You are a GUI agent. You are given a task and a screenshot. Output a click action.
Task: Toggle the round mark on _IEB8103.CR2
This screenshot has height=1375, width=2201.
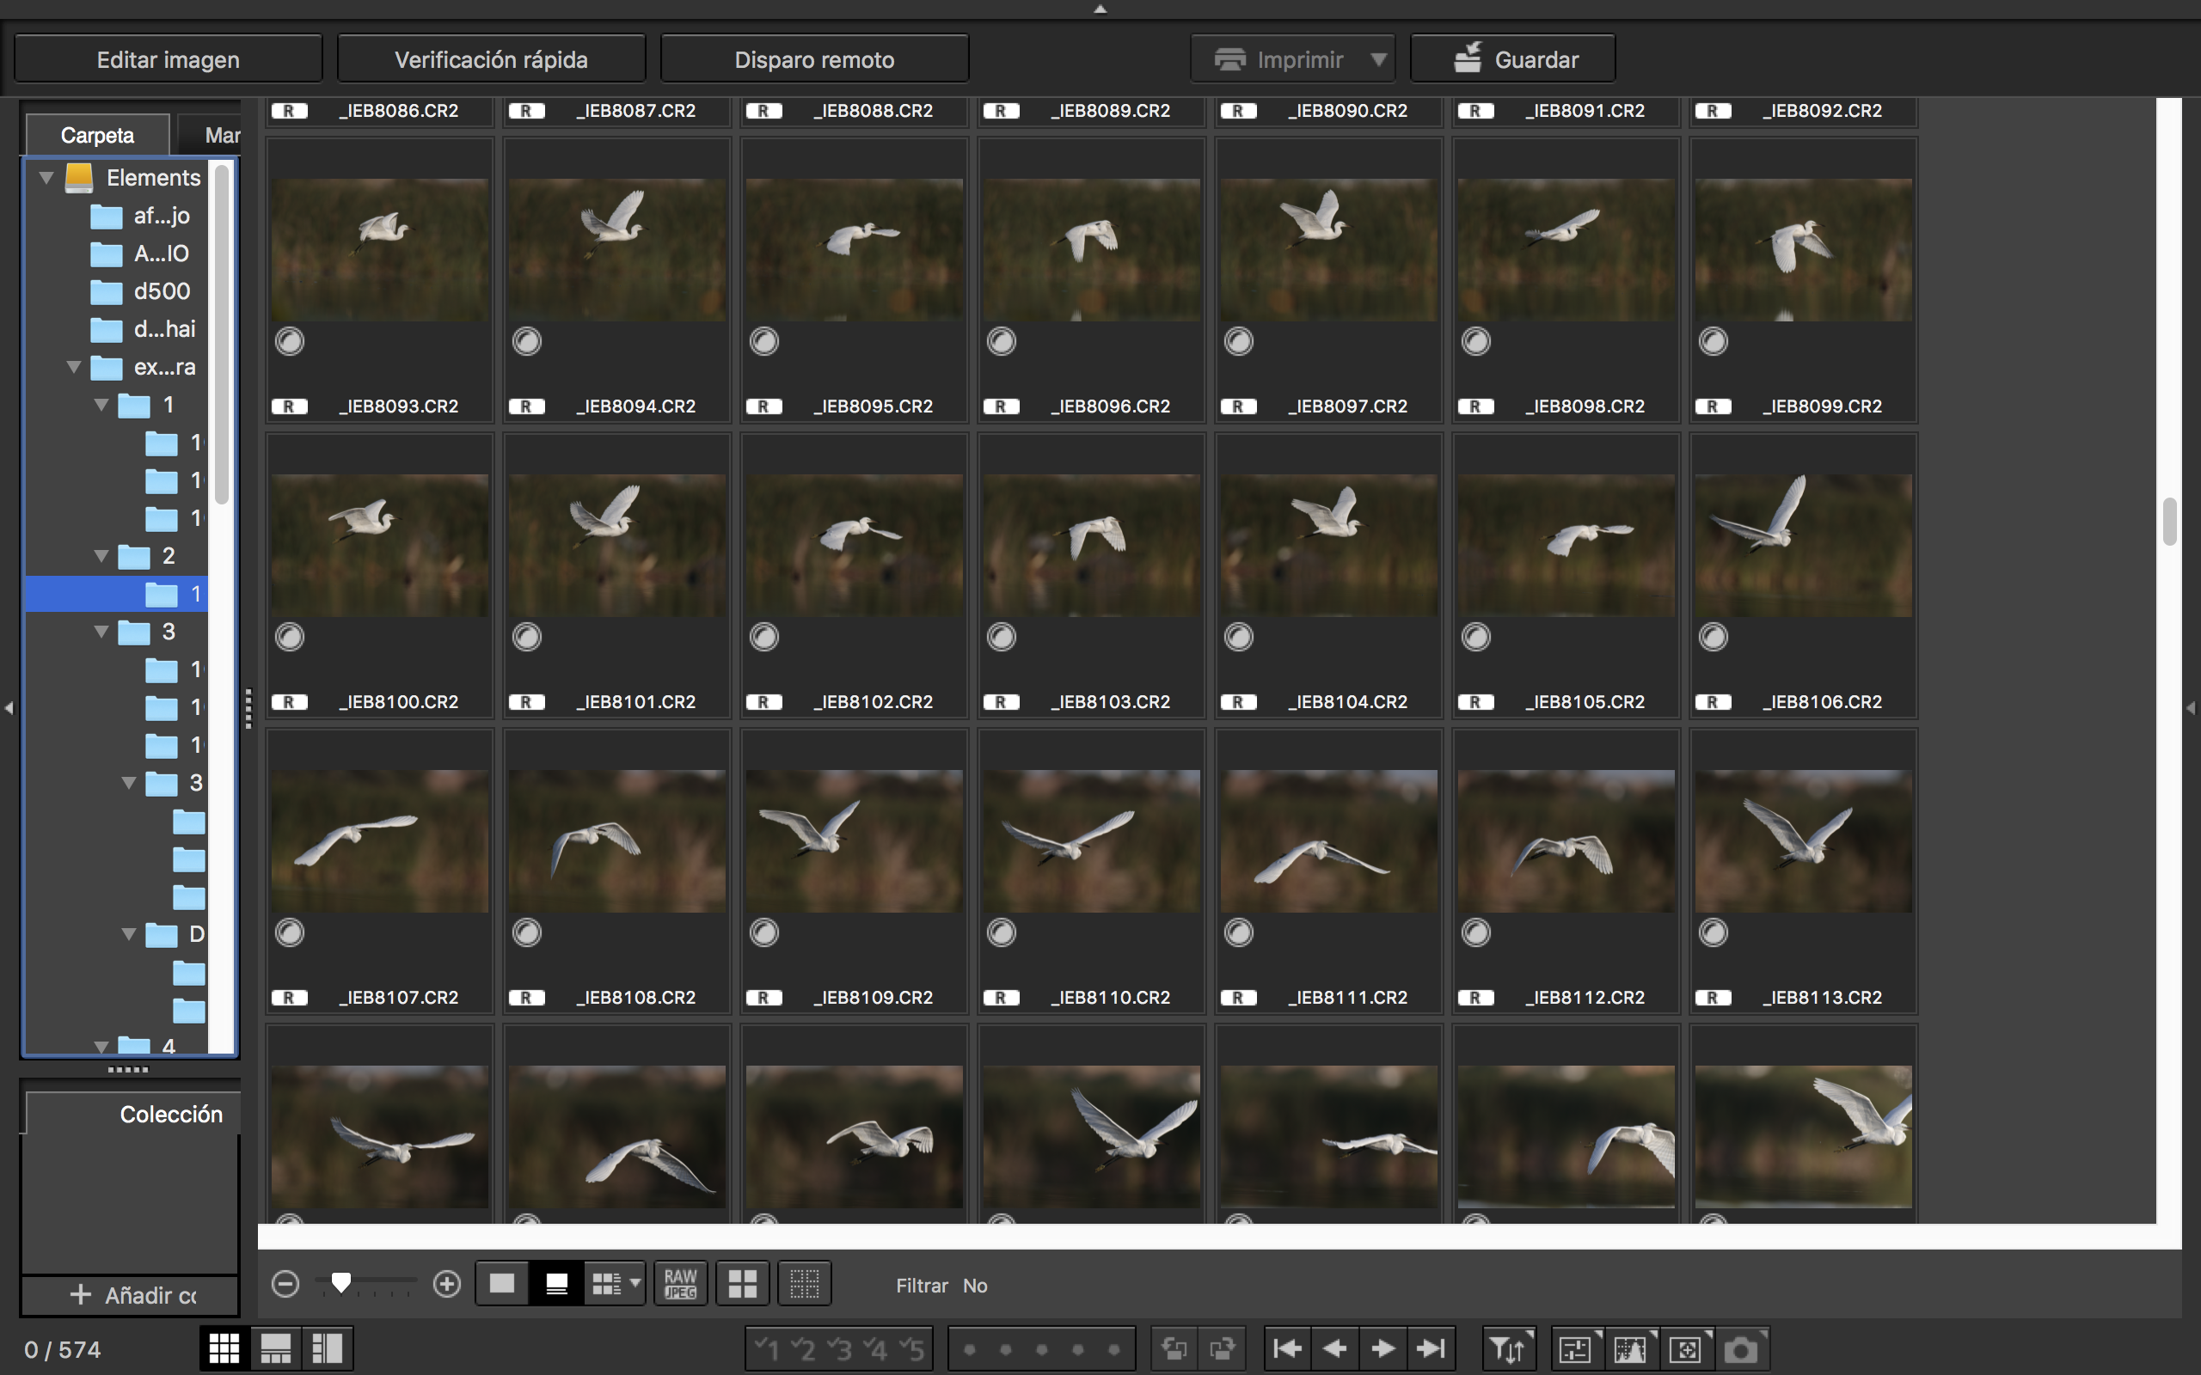tap(1002, 637)
